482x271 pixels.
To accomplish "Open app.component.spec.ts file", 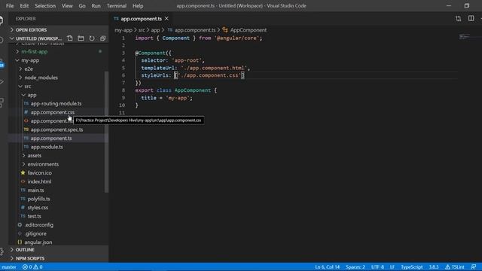I will 56,129.
